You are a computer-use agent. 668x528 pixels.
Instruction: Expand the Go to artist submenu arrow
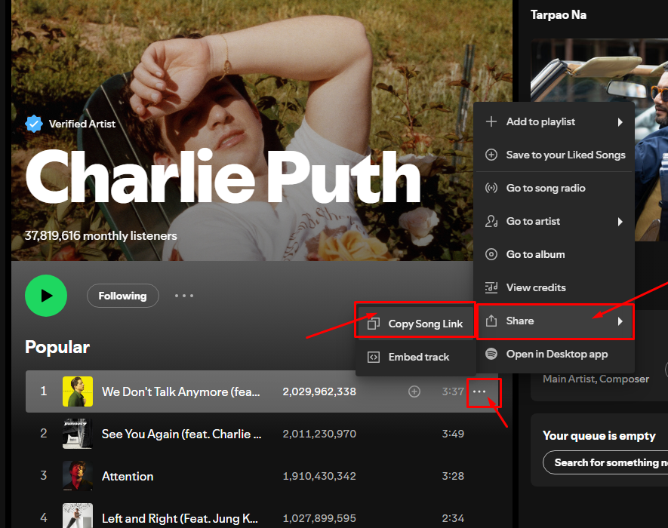(620, 222)
